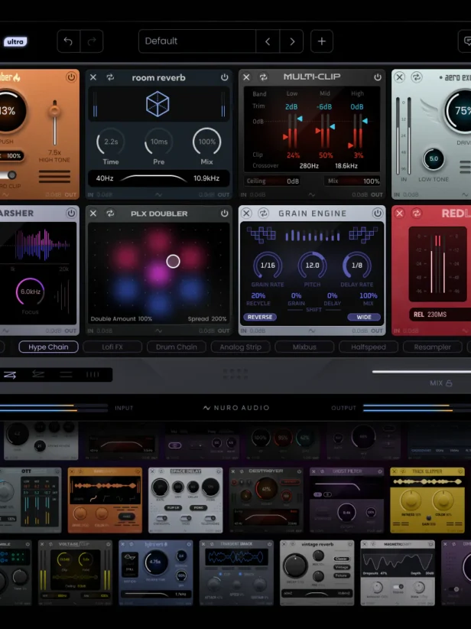Click the room reverb cube icon
This screenshot has height=629, width=471.
pyautogui.click(x=158, y=104)
